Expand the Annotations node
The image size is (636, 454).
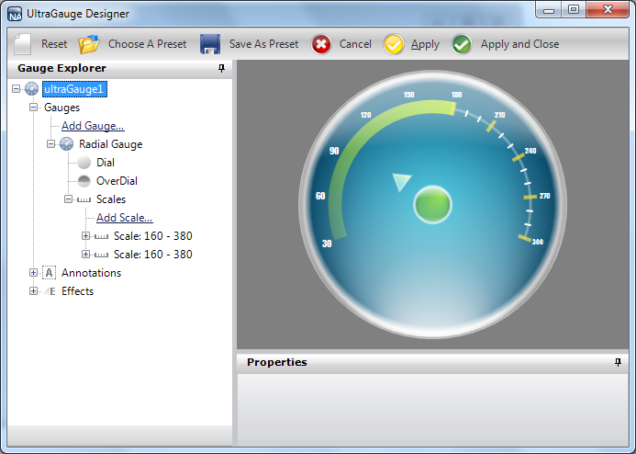pyautogui.click(x=34, y=273)
